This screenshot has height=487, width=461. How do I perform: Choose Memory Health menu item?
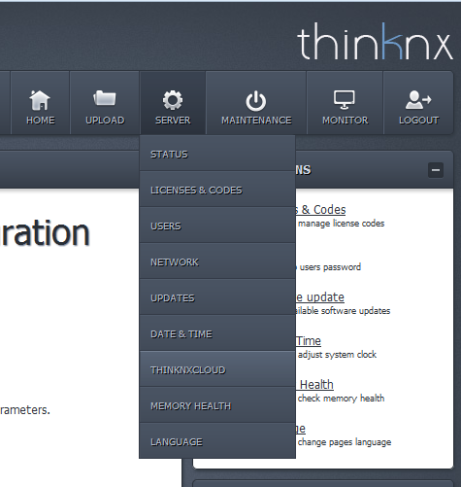pos(217,405)
